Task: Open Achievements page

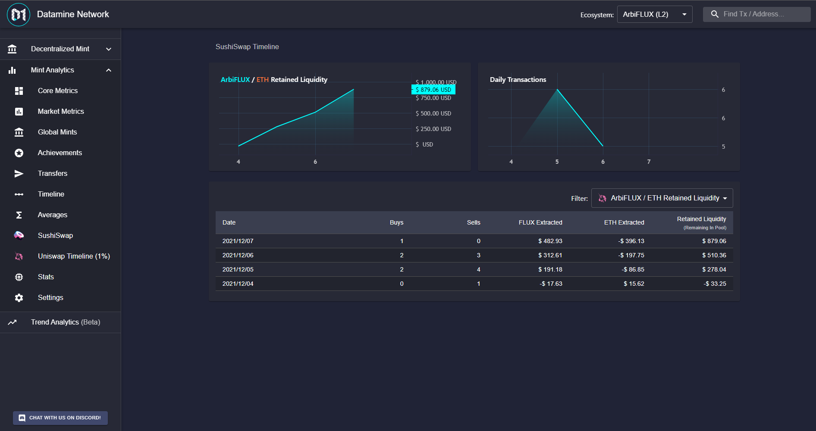Action: 60,153
